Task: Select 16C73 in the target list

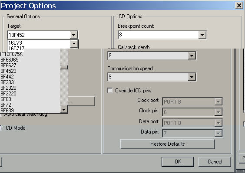Action: tap(39, 43)
